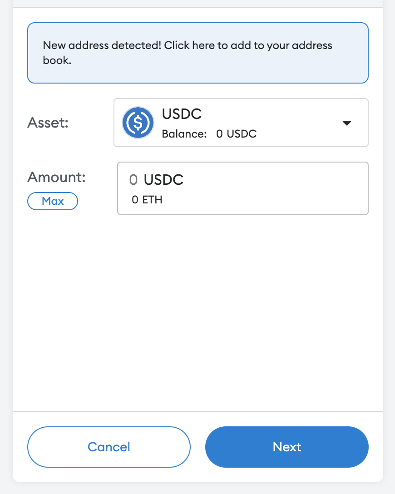
Task: Add new address via notification banner
Action: 198,53
